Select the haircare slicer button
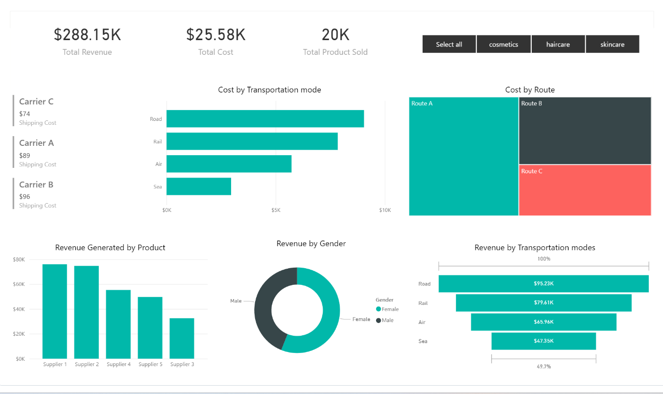 pyautogui.click(x=558, y=44)
